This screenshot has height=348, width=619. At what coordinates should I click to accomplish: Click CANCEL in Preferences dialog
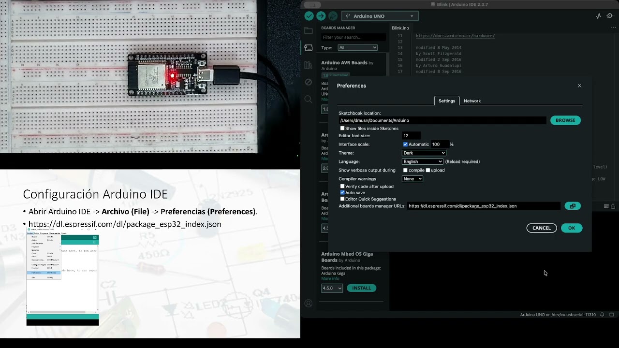click(x=541, y=228)
